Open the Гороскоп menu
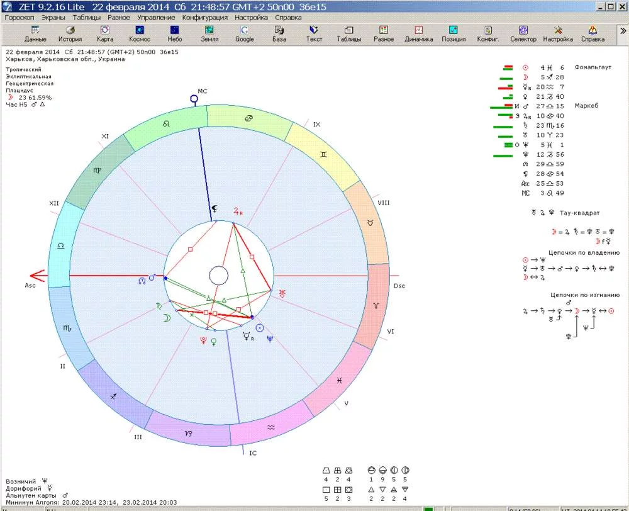This screenshot has width=629, height=511. click(20, 18)
